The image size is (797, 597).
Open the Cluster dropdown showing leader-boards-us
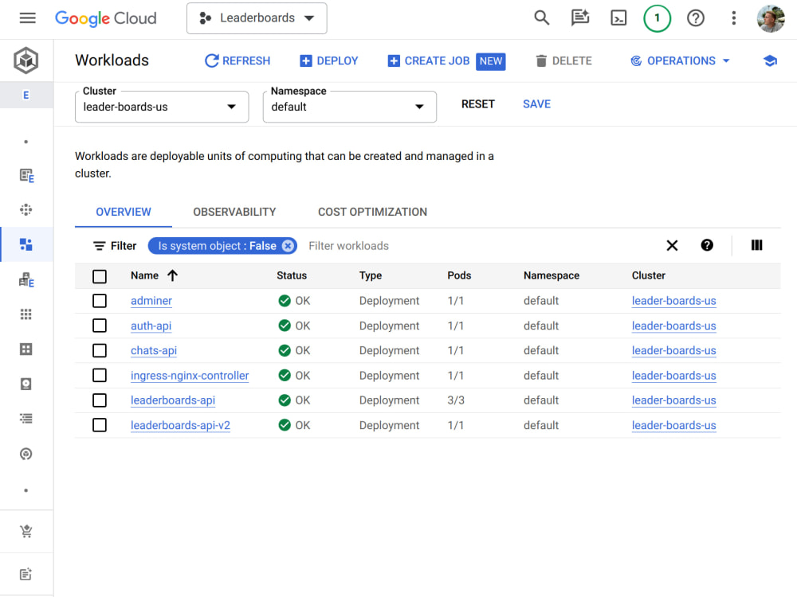point(162,106)
